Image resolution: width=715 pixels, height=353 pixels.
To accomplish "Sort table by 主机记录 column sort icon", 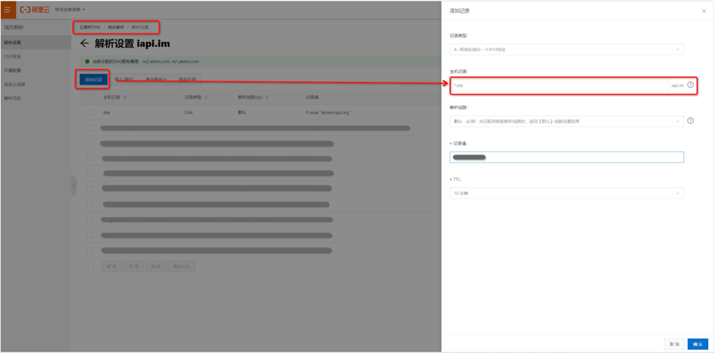I will point(125,97).
